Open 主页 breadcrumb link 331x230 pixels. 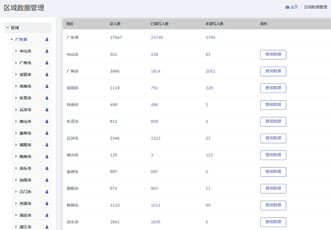tap(294, 7)
